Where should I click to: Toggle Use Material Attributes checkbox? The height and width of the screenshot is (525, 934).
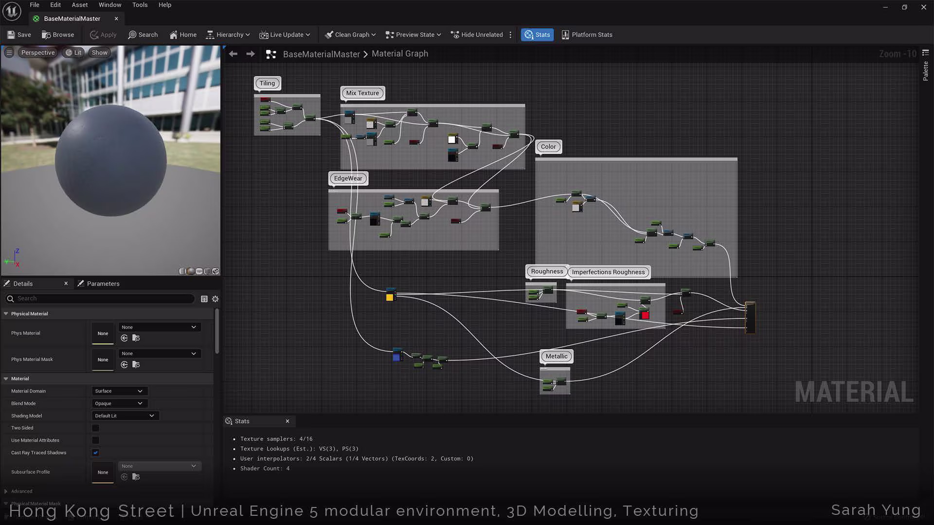(96, 440)
